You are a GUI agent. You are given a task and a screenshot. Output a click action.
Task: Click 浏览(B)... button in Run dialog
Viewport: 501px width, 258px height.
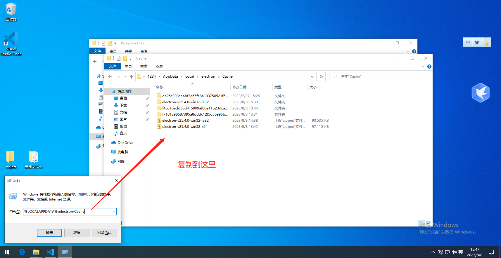(x=104, y=233)
